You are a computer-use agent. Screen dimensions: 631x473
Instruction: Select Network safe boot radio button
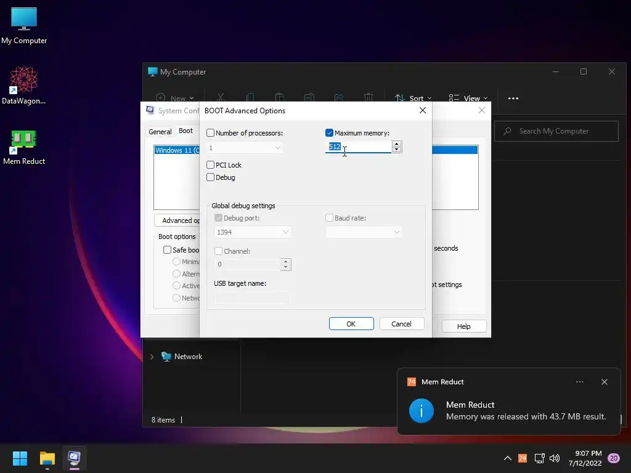[176, 297]
